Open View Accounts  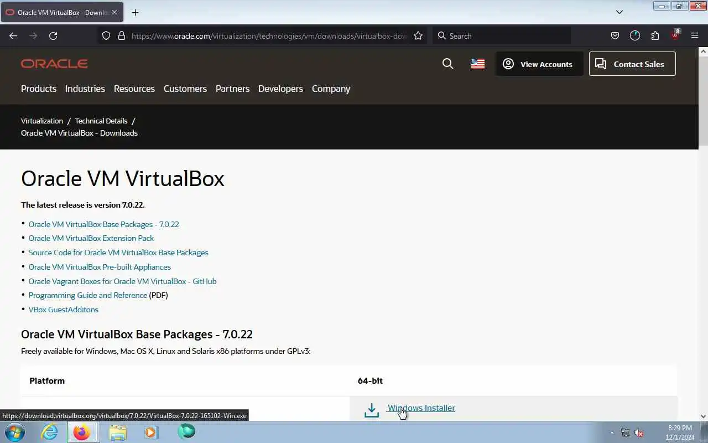(x=539, y=64)
